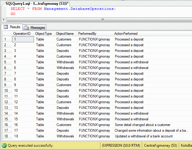
Task: Click OperationID cell with value 17
Action: click(23, 130)
